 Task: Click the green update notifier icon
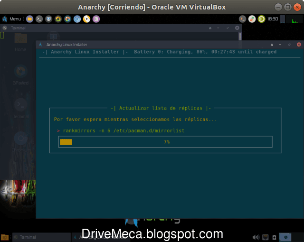click(x=262, y=19)
